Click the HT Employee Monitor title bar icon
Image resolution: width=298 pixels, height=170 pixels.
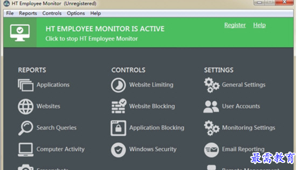(x=7, y=3)
